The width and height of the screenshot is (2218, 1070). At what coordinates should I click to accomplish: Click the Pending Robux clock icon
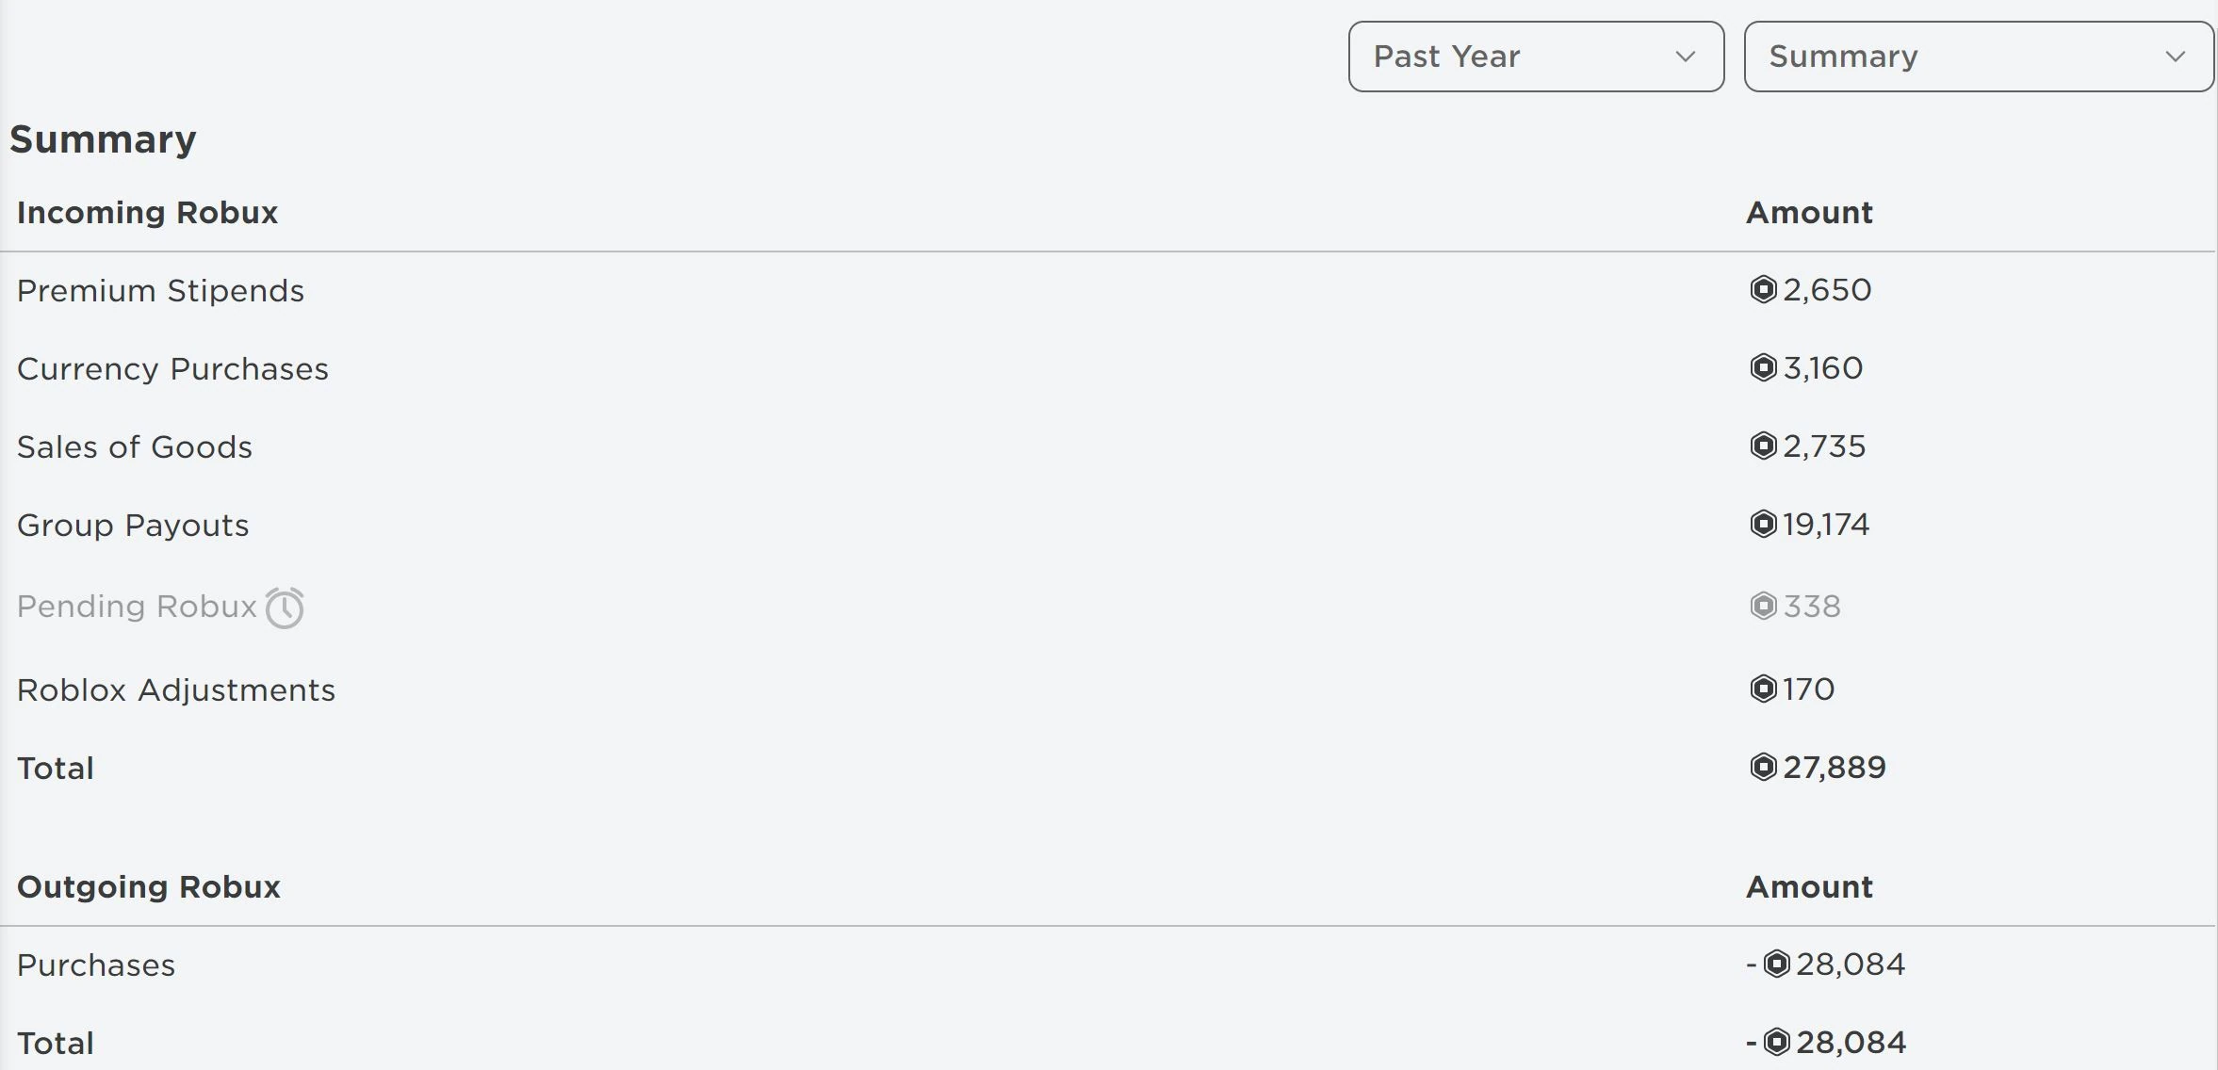tap(285, 608)
